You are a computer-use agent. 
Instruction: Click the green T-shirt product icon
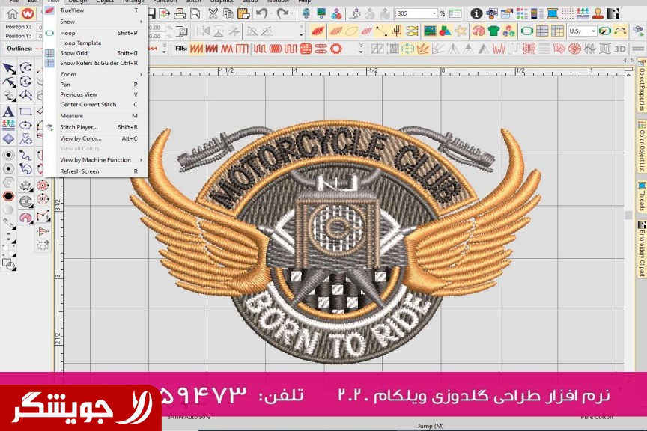(x=493, y=31)
